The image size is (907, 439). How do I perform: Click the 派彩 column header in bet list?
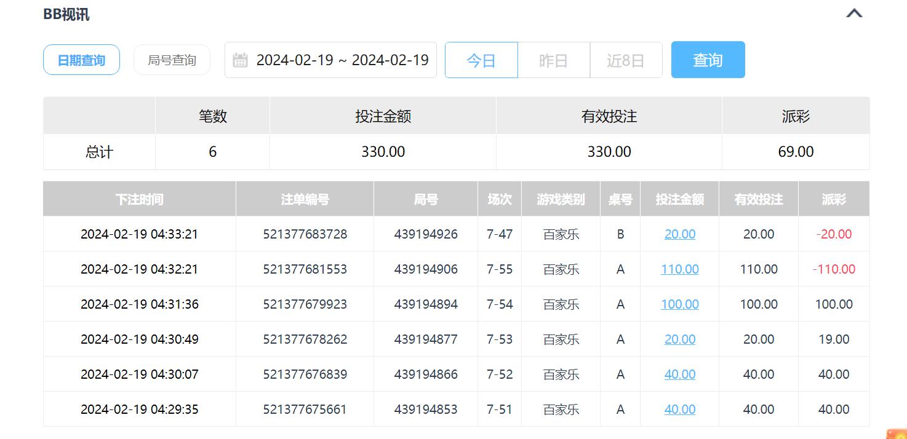coord(833,199)
